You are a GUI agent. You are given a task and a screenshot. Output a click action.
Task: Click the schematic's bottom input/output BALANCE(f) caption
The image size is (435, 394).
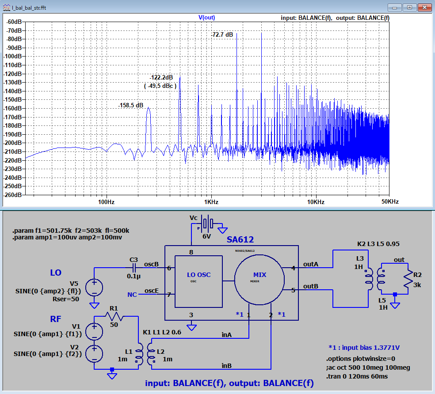[x=229, y=383]
